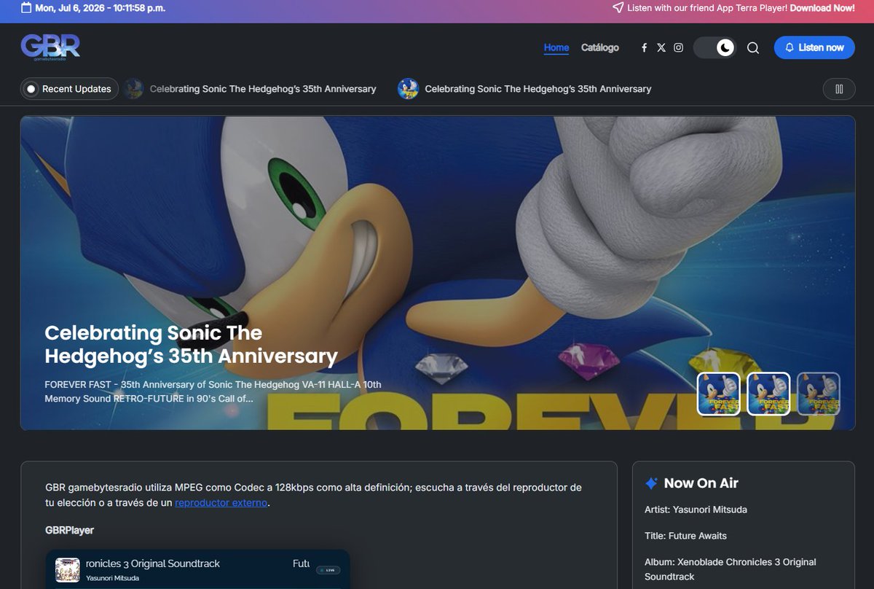Click the sparkle icon beside Now On Air
This screenshot has height=589, width=874.
(652, 483)
